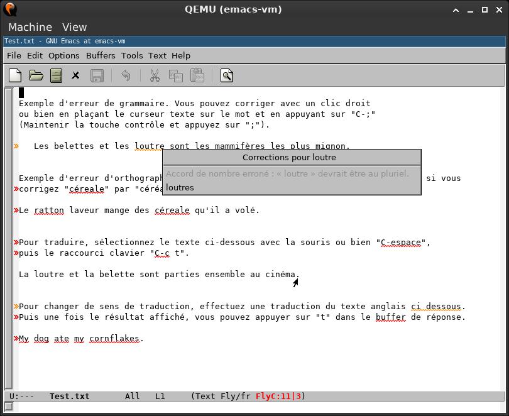This screenshot has height=416, width=509.
Task: Expand the QEMU Machine menu
Action: pyautogui.click(x=30, y=27)
